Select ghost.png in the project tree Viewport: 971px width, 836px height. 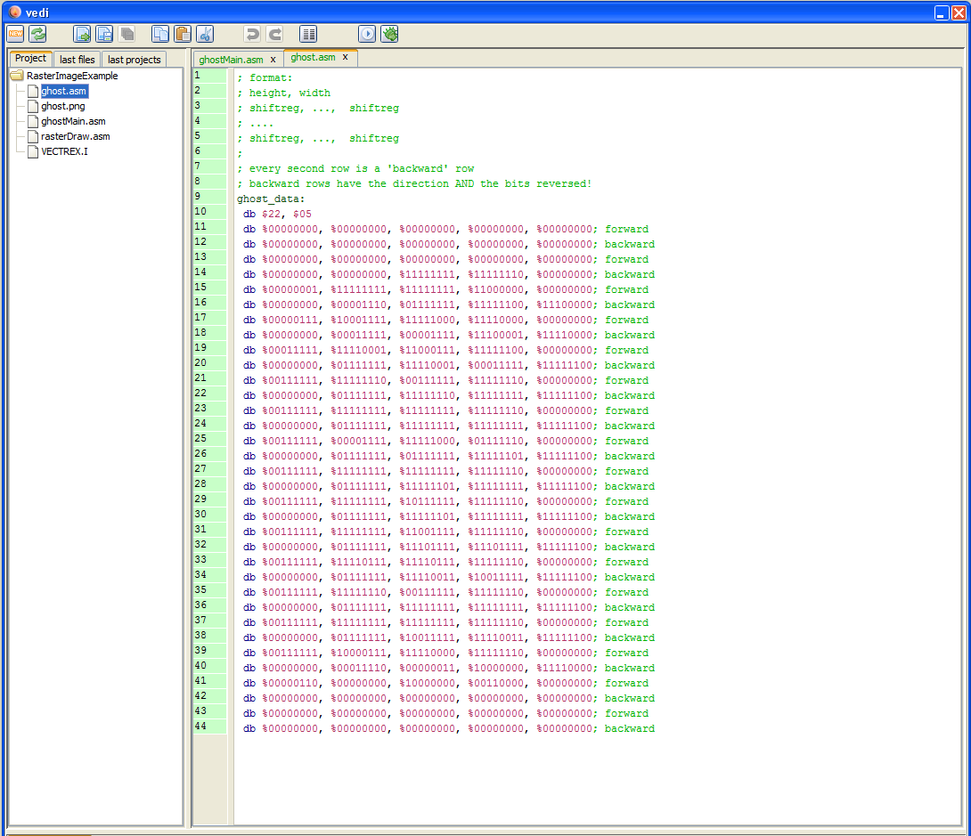(62, 106)
